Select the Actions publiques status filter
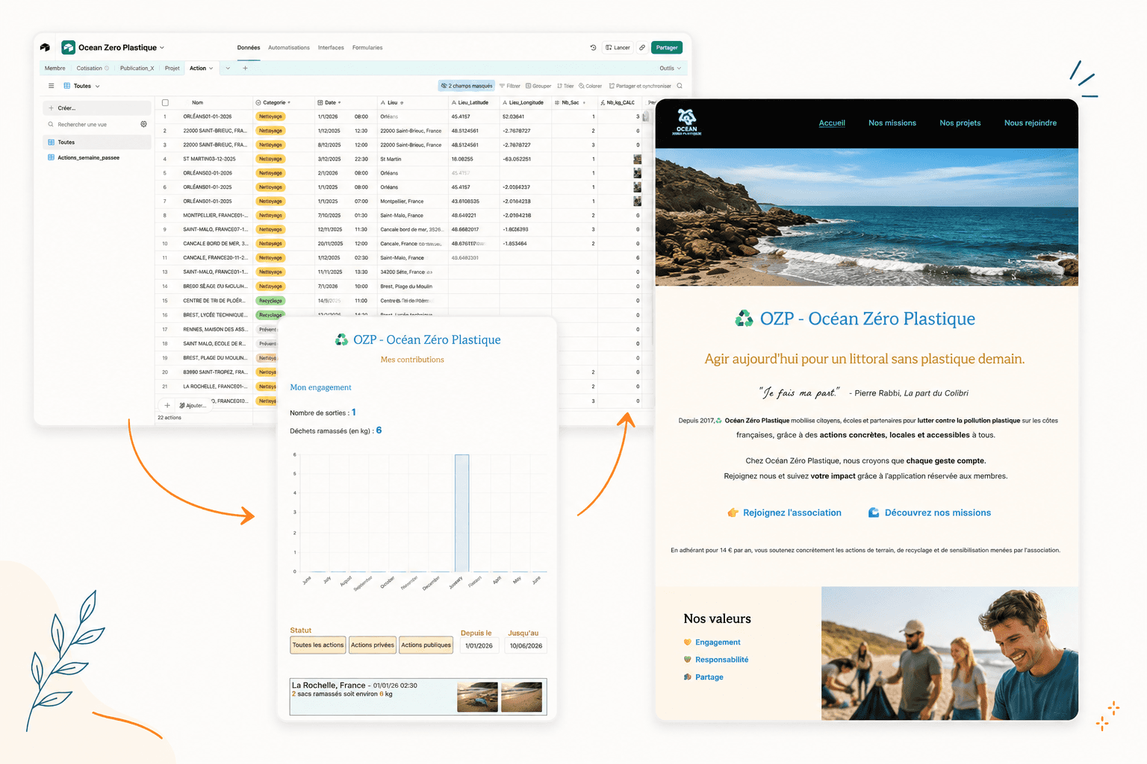This screenshot has width=1147, height=764. pos(426,645)
